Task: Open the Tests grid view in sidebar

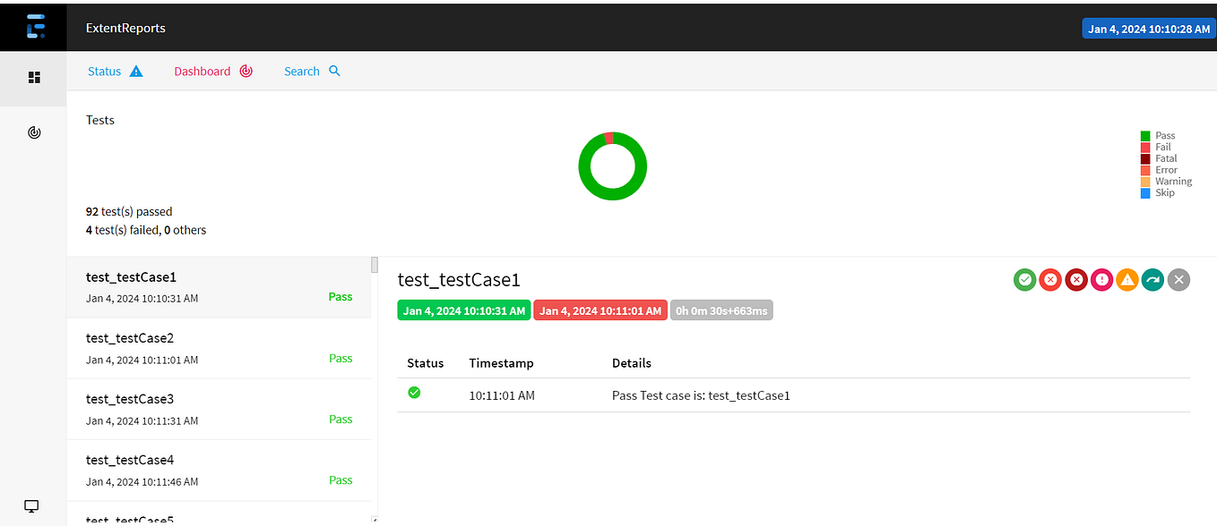Action: point(33,77)
